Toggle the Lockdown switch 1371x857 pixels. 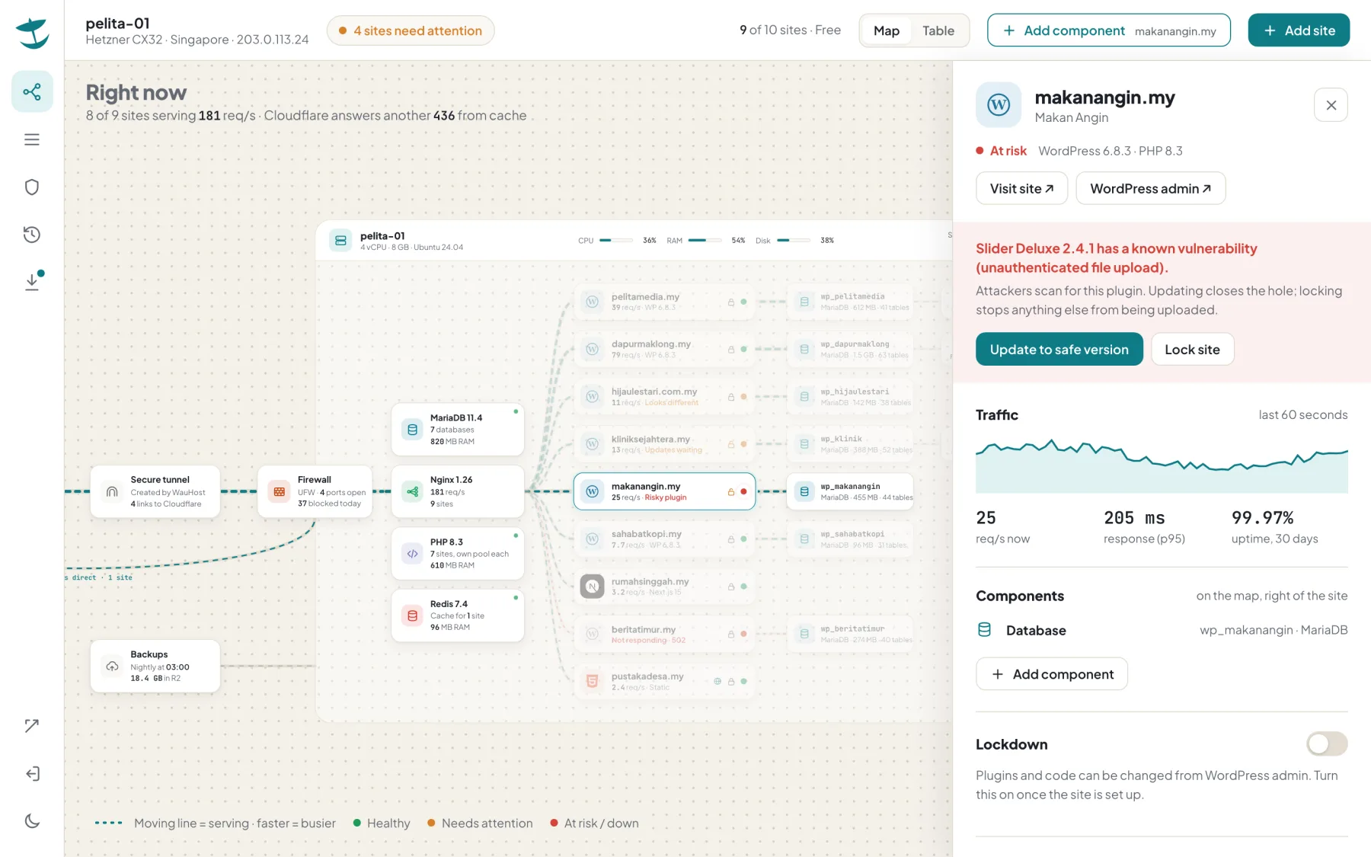[x=1327, y=743]
